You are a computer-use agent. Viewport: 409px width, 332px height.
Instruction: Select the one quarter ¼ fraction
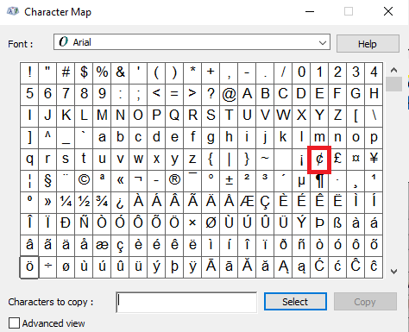pos(66,203)
